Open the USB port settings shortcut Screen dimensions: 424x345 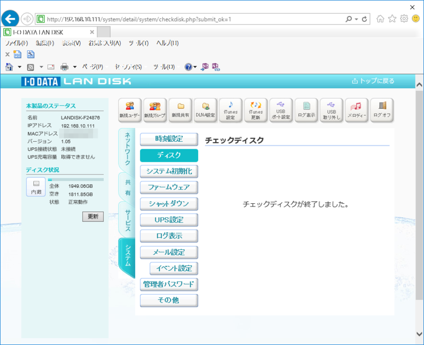[x=281, y=110]
